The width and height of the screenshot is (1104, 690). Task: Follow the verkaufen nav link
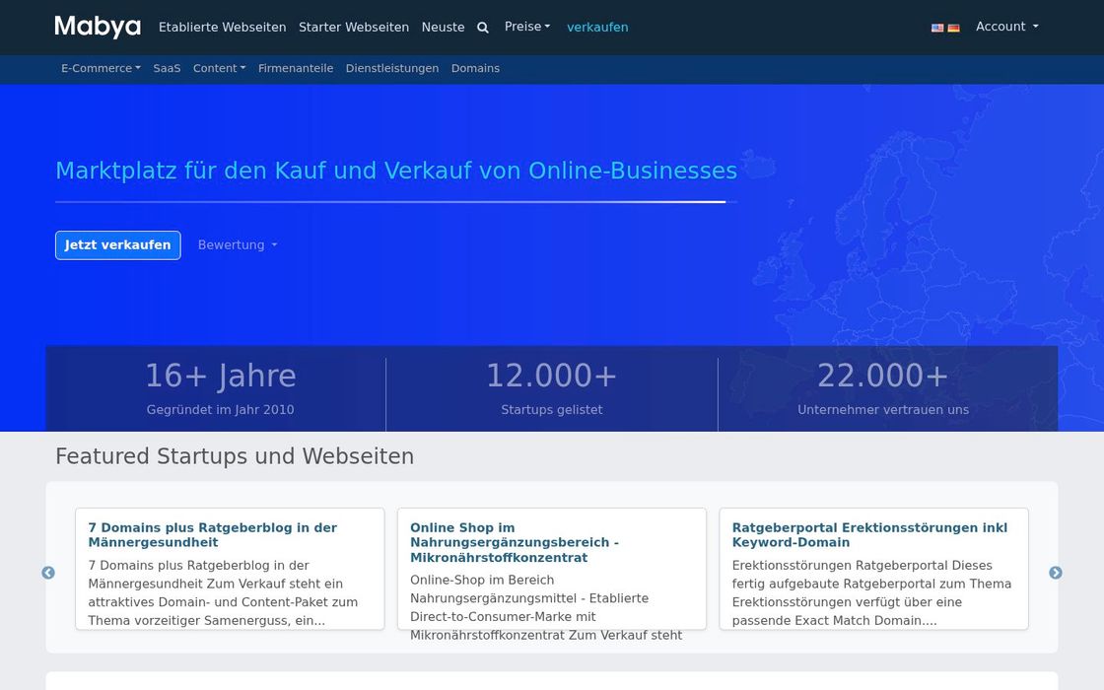597,28
